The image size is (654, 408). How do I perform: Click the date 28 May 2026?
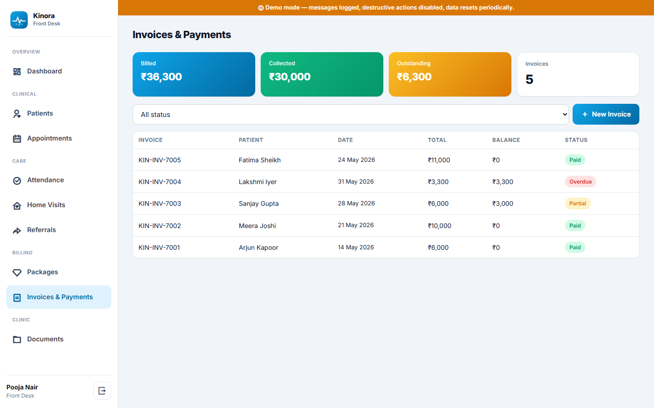pyautogui.click(x=357, y=204)
